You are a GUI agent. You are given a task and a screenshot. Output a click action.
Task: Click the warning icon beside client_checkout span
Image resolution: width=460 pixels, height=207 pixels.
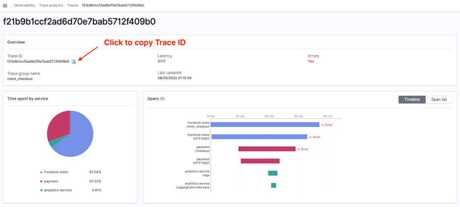click(x=322, y=125)
